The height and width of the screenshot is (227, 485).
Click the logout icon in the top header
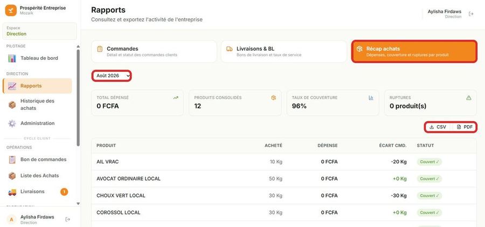tap(471, 14)
